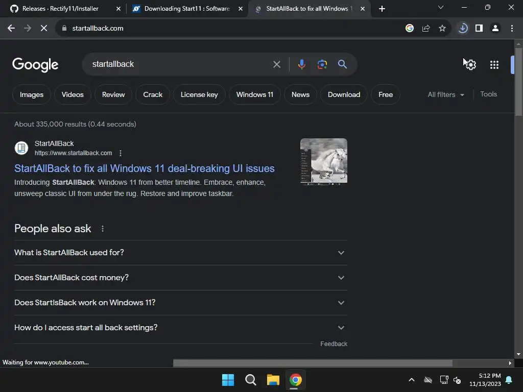The image size is (523, 392).
Task: Show hidden system tray icons
Action: pyautogui.click(x=412, y=380)
